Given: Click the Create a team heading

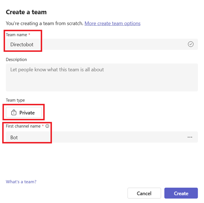Looking at the screenshot, I should pos(26,12).
